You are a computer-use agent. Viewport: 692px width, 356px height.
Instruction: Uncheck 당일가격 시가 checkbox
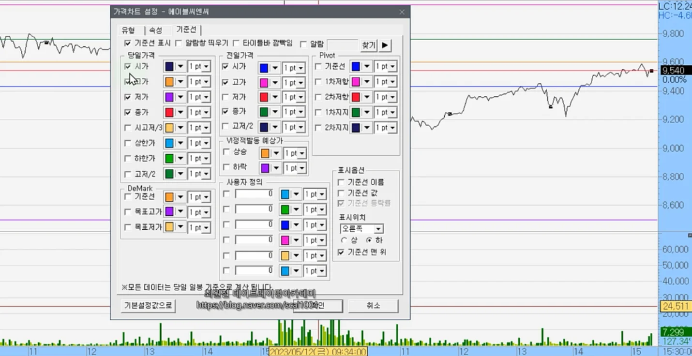(128, 66)
